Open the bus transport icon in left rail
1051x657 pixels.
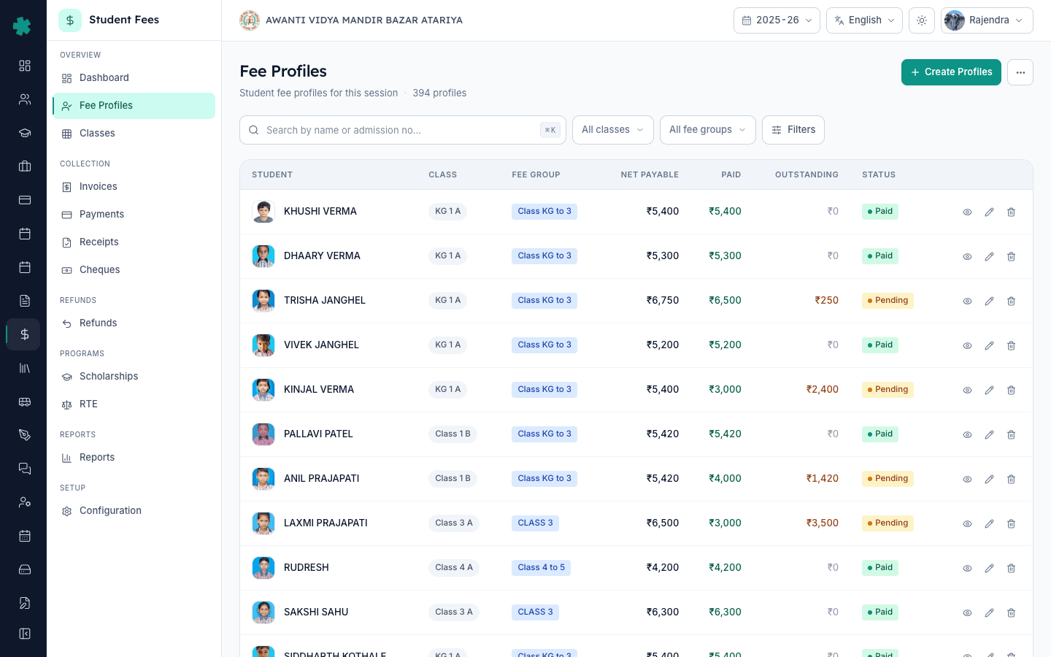(x=24, y=401)
